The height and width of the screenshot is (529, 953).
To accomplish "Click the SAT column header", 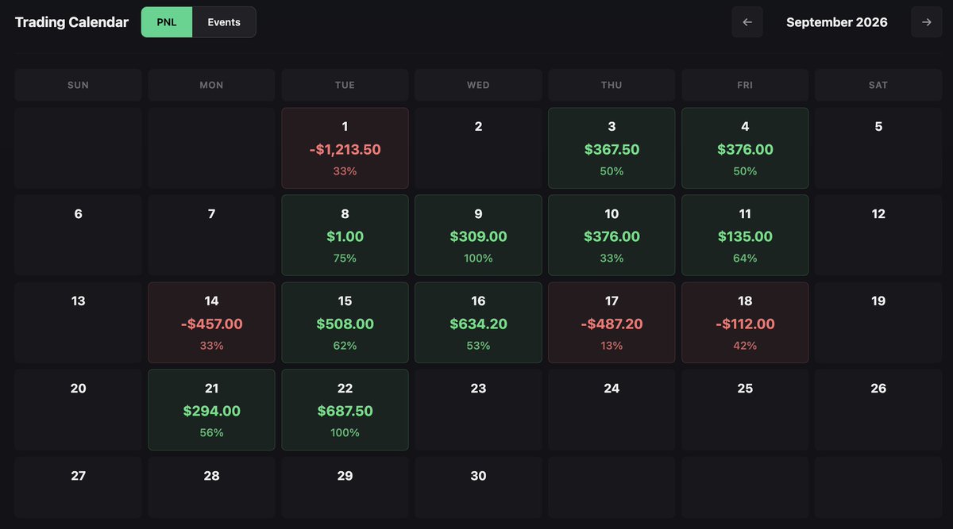I will pyautogui.click(x=878, y=85).
